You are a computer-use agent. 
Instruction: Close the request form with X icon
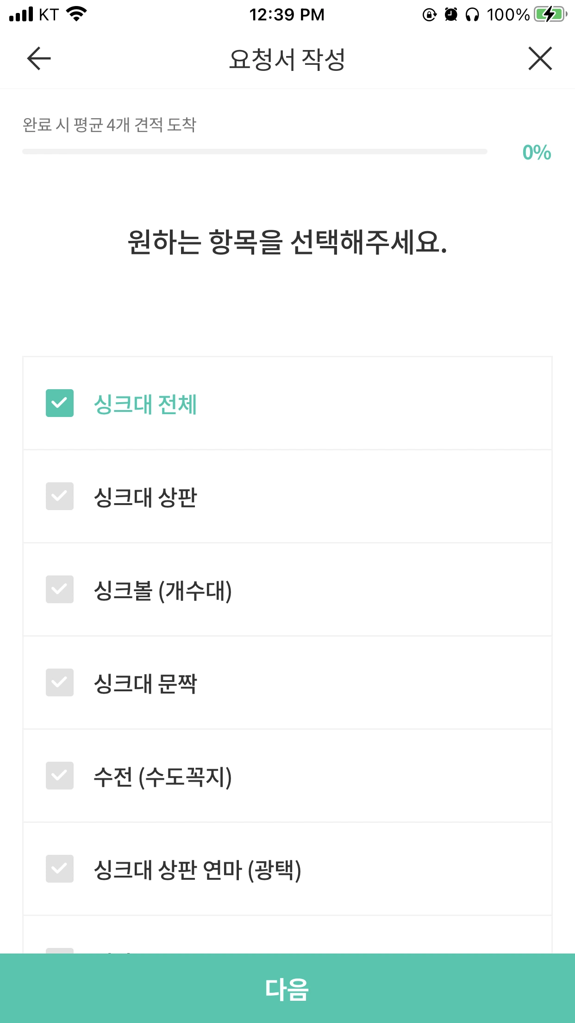(x=540, y=58)
